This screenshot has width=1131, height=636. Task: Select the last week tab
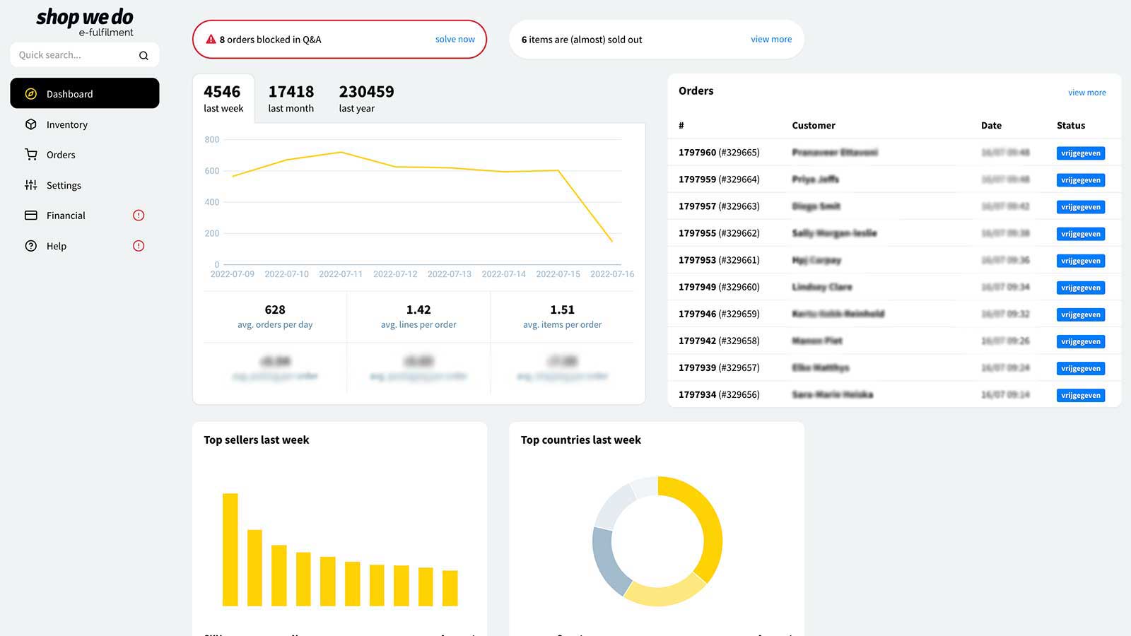pos(223,98)
